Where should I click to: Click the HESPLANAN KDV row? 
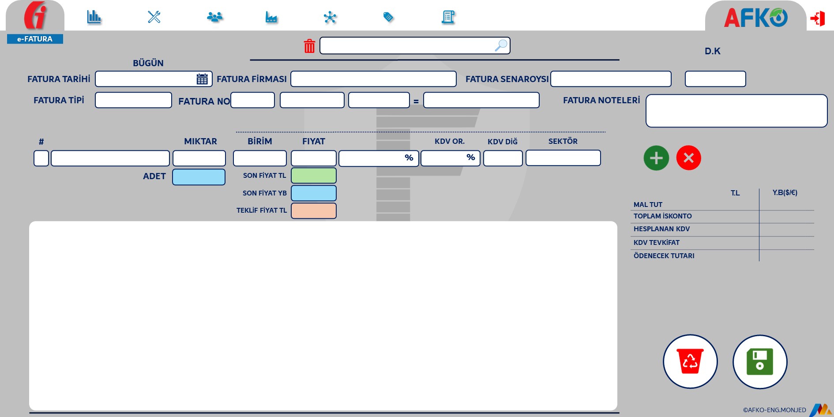[x=722, y=229]
